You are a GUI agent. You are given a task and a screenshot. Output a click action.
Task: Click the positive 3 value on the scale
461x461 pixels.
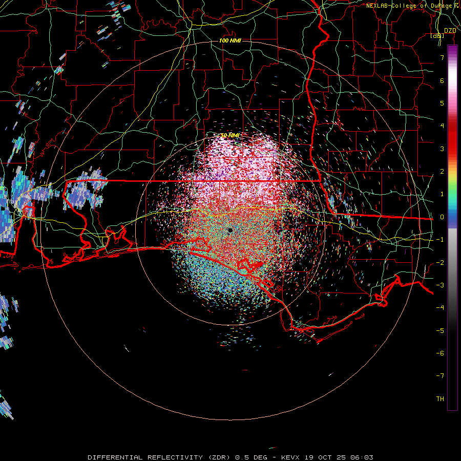click(442, 149)
